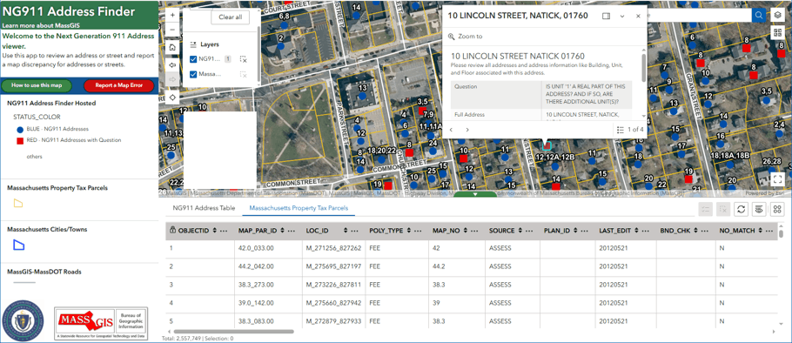The image size is (792, 343).
Task: Refresh the attribute table
Action: pyautogui.click(x=742, y=209)
